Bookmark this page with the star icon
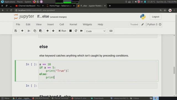The width and height of the screenshot is (177, 100). pyautogui.click(x=165, y=10)
